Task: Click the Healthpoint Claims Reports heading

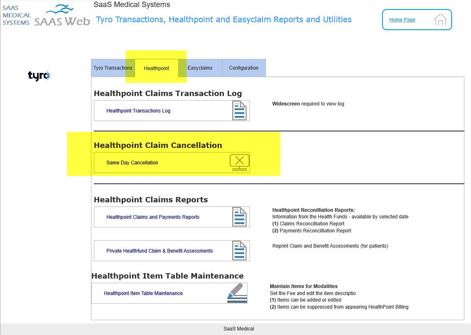Action: (x=151, y=200)
